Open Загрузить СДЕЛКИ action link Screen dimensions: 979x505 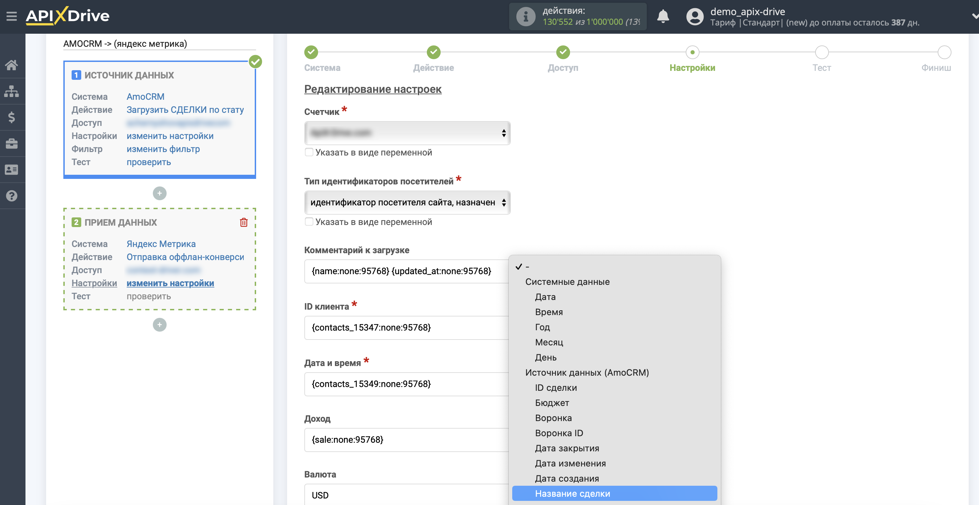(185, 110)
